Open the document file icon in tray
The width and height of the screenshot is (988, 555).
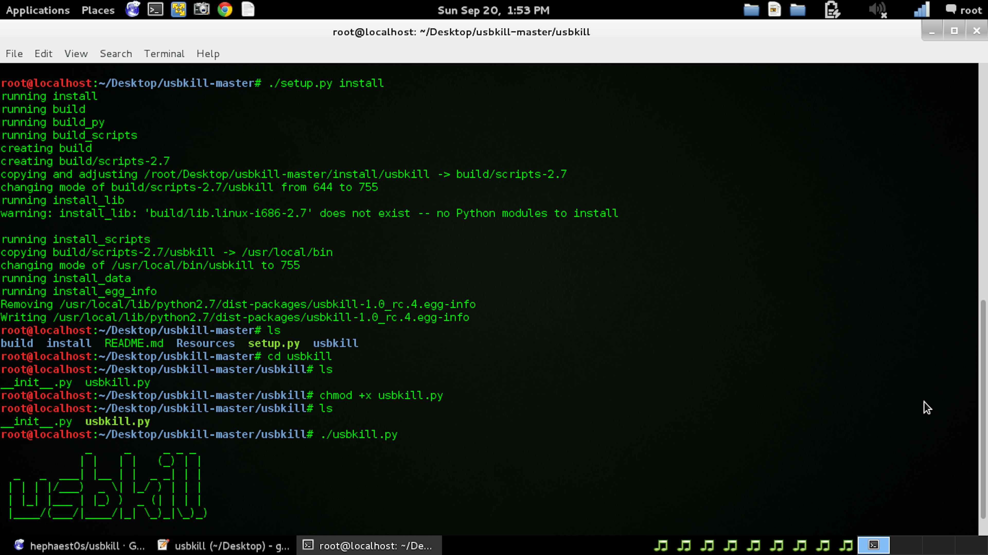click(x=774, y=9)
